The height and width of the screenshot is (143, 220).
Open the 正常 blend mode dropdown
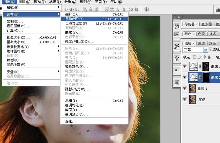tap(195, 50)
